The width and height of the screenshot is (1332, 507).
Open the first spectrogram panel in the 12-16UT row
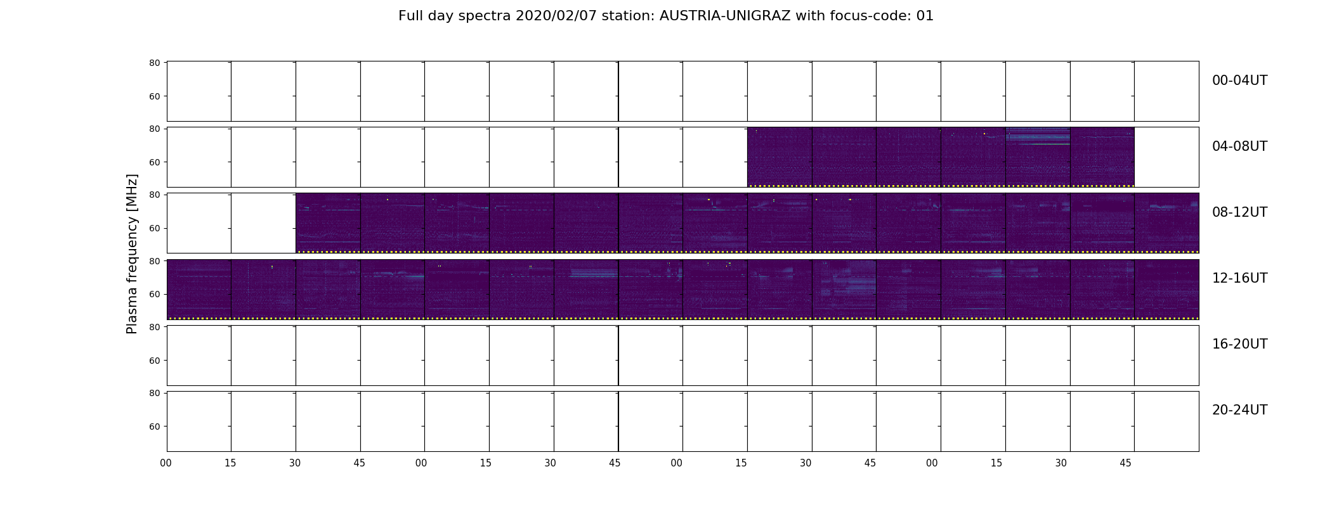(199, 289)
